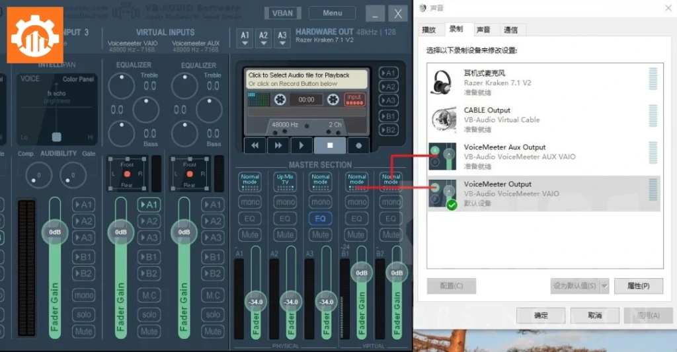Click the 确定 button

click(541, 315)
